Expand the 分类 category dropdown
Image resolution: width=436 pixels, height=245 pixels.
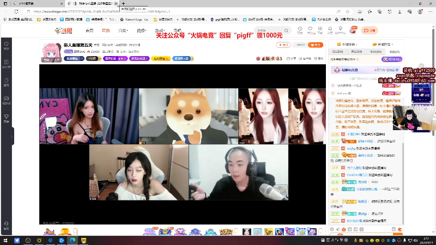(x=123, y=30)
